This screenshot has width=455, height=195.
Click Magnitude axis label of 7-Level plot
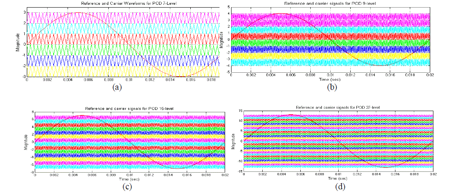point(18,44)
